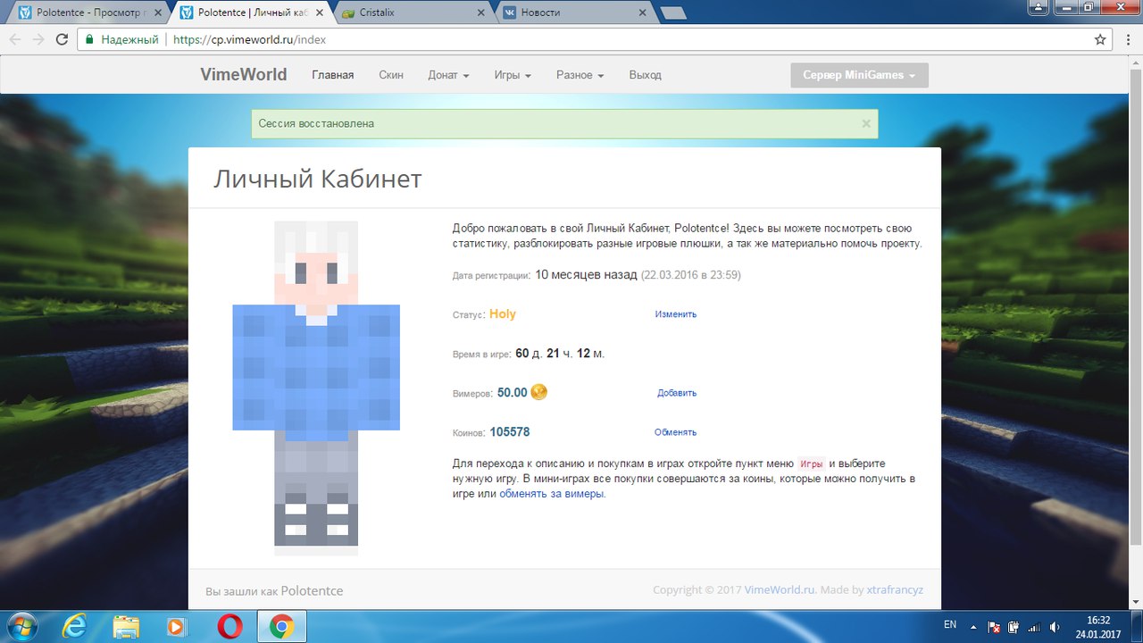Launch Internet Explorer from taskbar
The height and width of the screenshot is (643, 1143).
(76, 627)
